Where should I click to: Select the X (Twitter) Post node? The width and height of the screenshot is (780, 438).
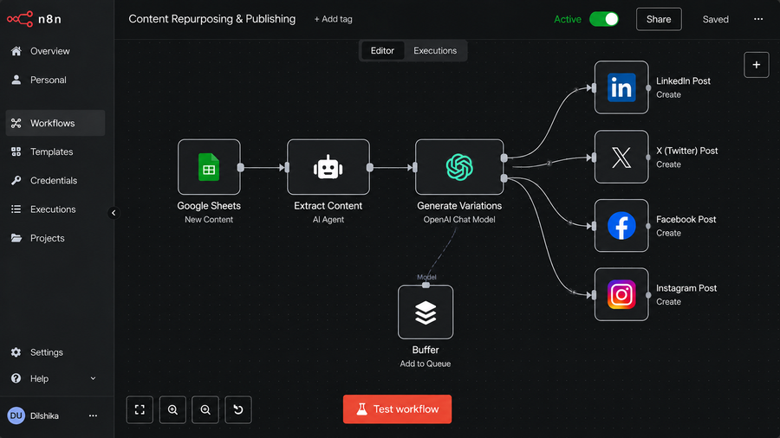[x=621, y=157]
